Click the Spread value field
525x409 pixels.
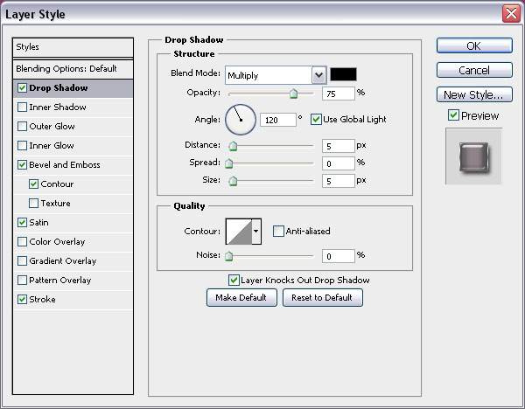pos(338,163)
